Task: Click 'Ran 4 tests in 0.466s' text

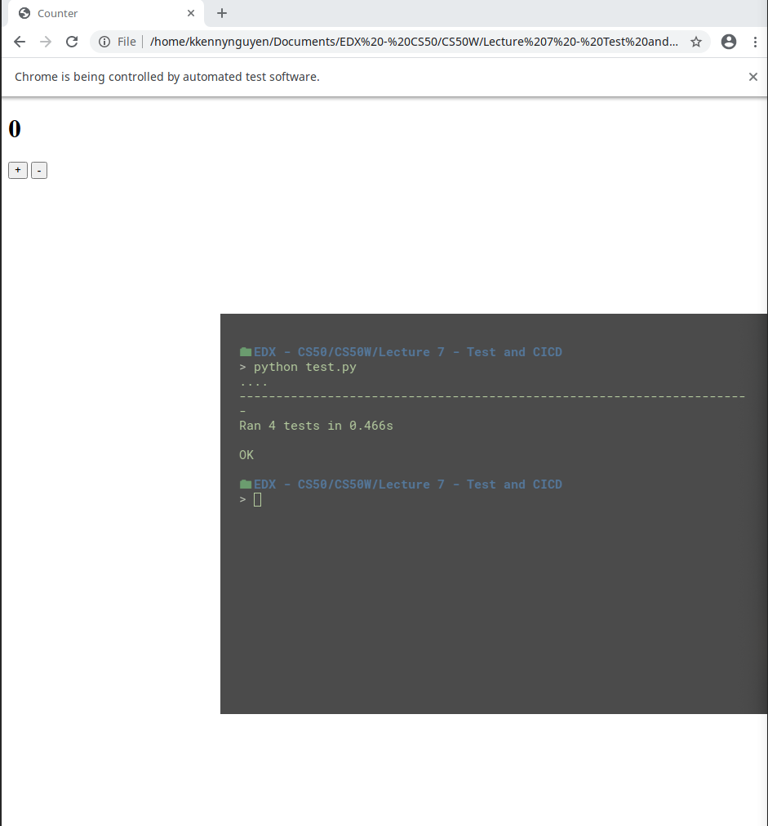Action: tap(316, 426)
